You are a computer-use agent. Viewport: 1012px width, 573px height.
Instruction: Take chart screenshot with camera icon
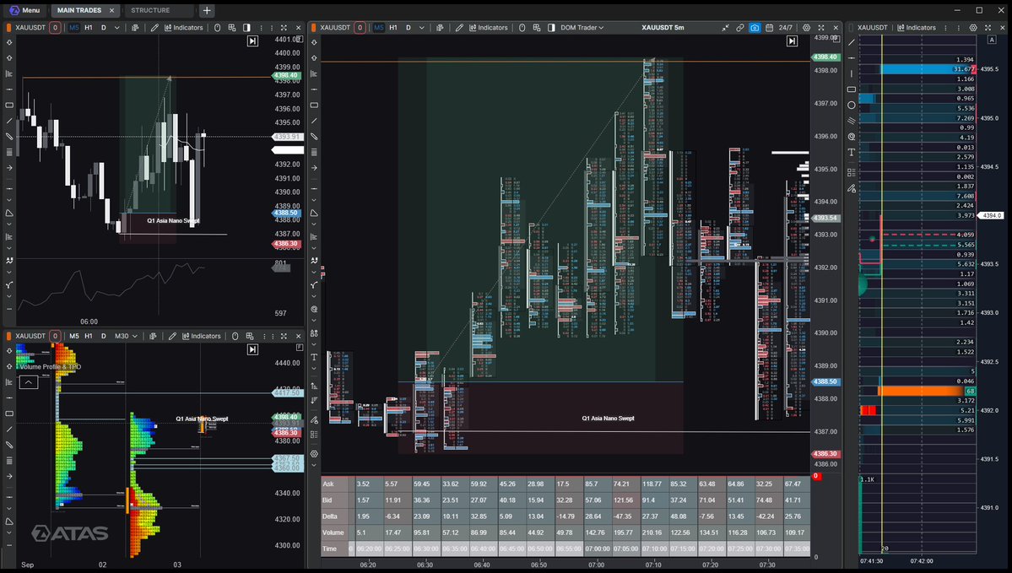click(x=755, y=28)
